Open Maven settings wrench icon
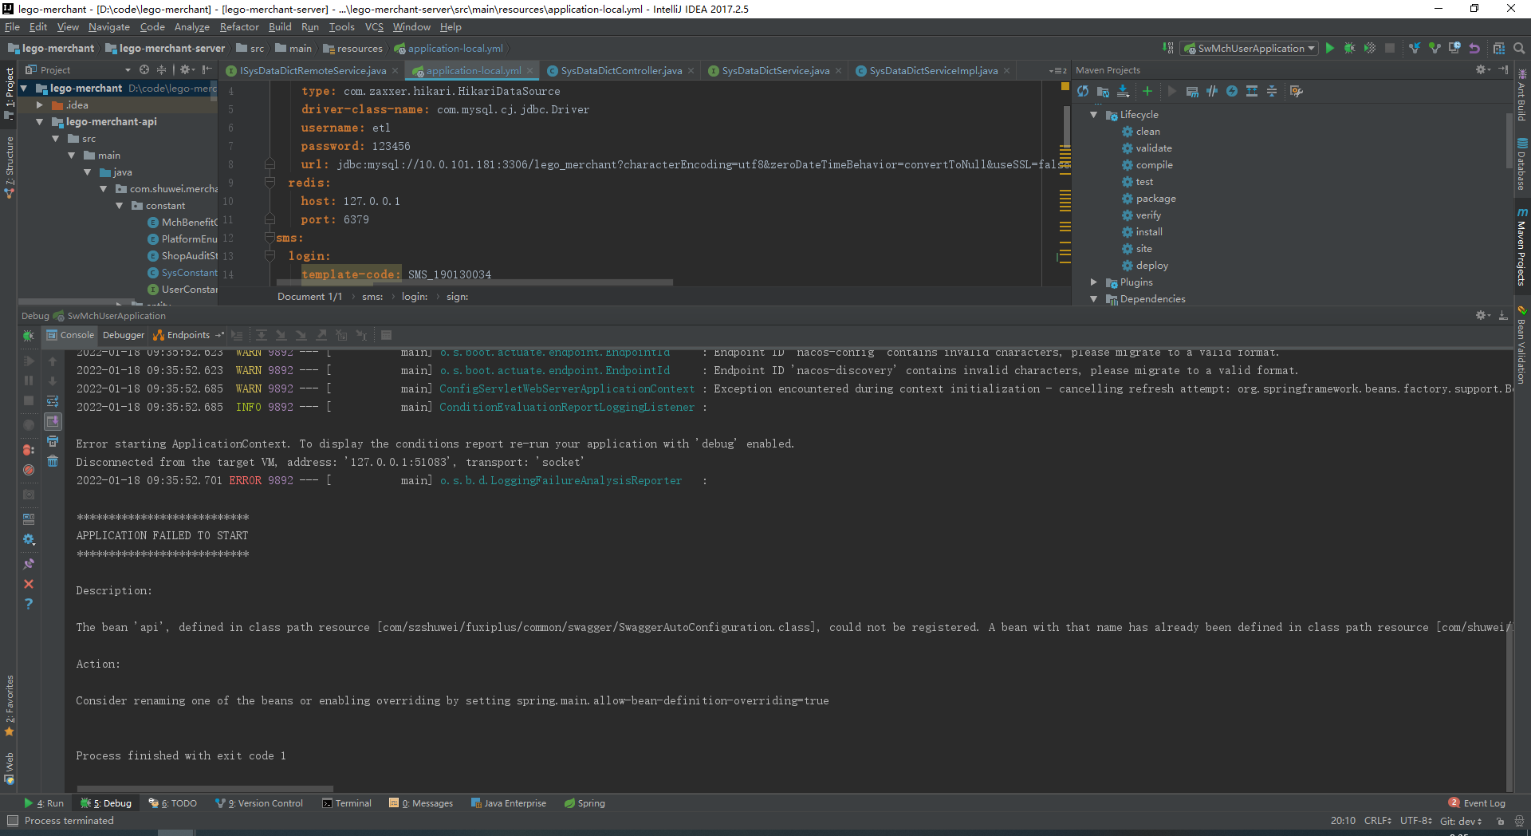The width and height of the screenshot is (1531, 836). point(1297,91)
